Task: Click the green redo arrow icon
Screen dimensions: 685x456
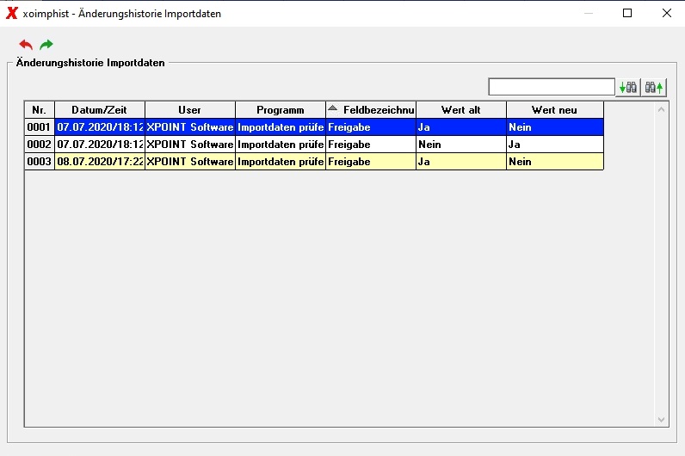Action: coord(46,44)
